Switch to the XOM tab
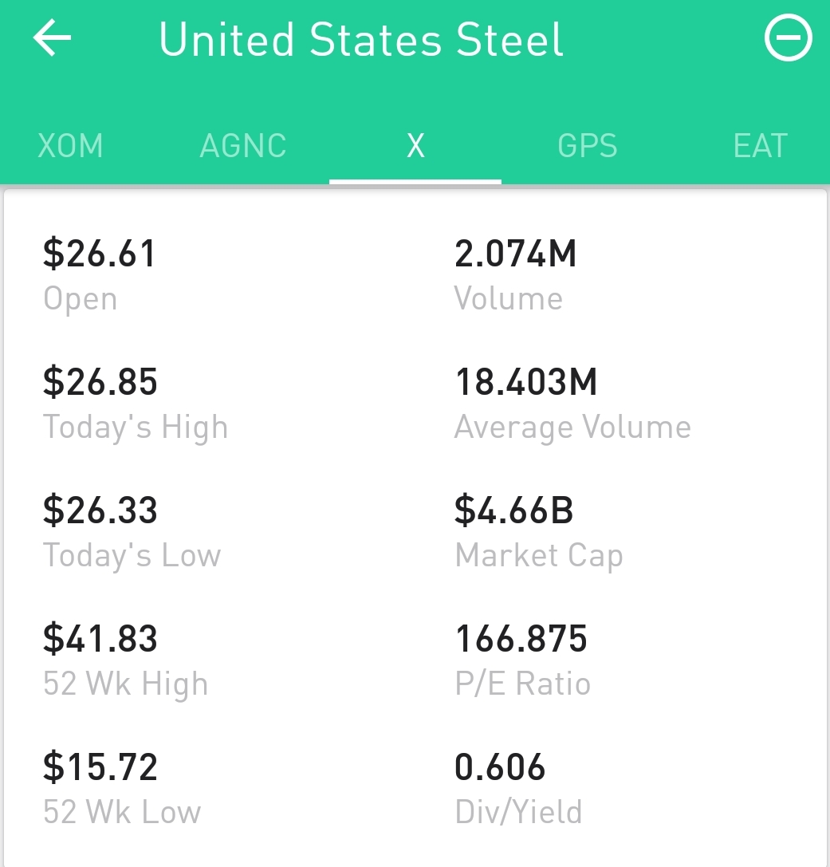This screenshot has height=867, width=830. tap(70, 146)
